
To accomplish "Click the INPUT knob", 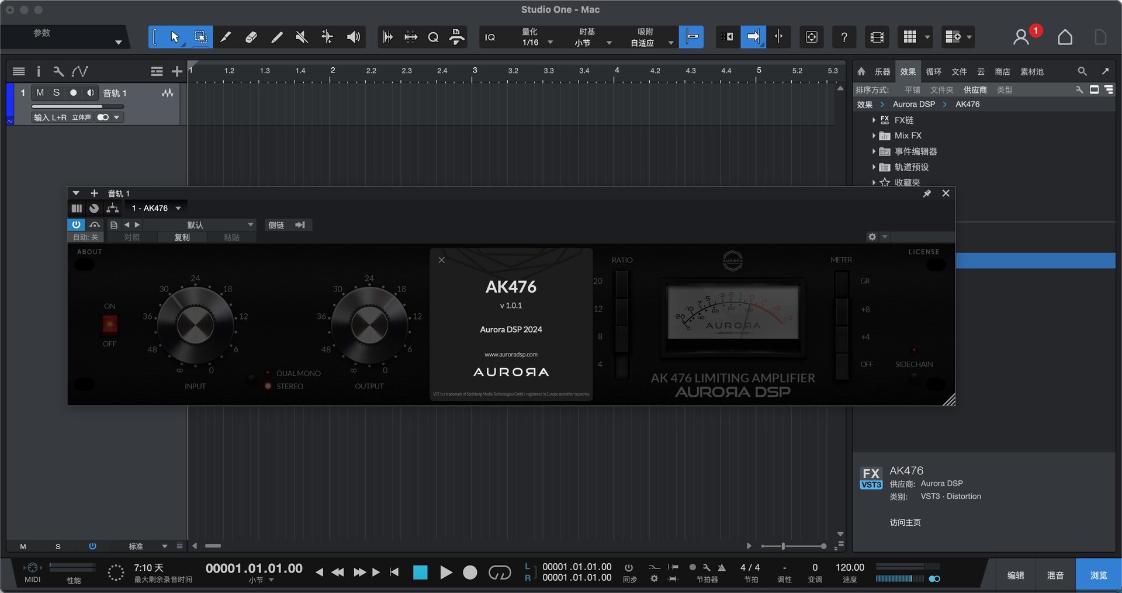I will [x=195, y=325].
